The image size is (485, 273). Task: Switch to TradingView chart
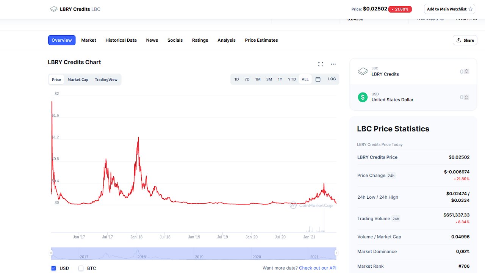[106, 80]
